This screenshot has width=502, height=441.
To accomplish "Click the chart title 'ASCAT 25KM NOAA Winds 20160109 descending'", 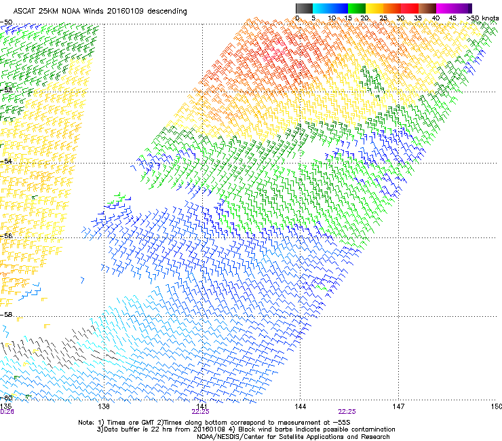I will (100, 12).
